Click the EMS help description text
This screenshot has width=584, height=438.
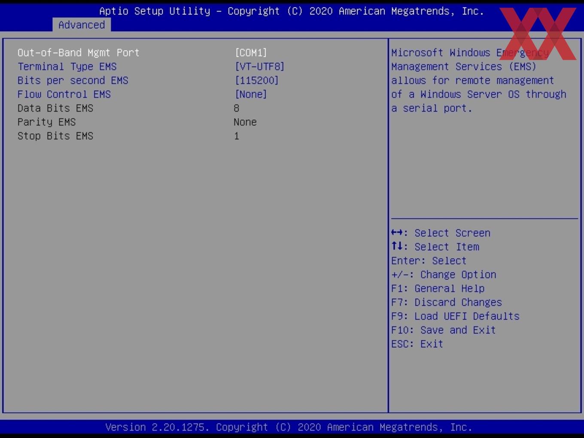(x=479, y=80)
